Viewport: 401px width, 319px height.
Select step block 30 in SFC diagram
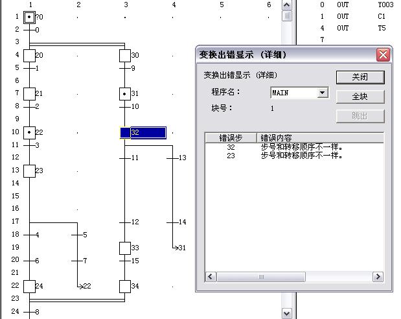(125, 55)
